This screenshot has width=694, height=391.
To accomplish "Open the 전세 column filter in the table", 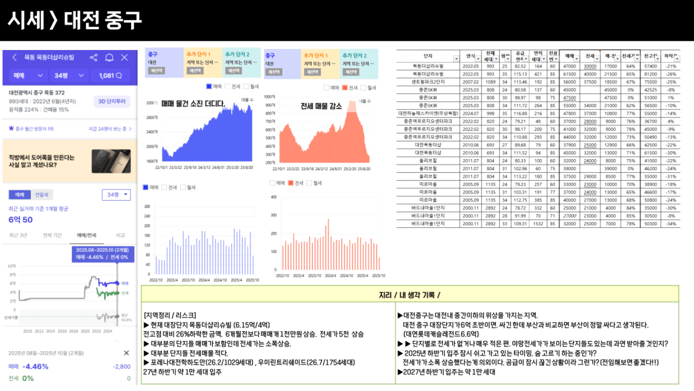I will (x=597, y=58).
